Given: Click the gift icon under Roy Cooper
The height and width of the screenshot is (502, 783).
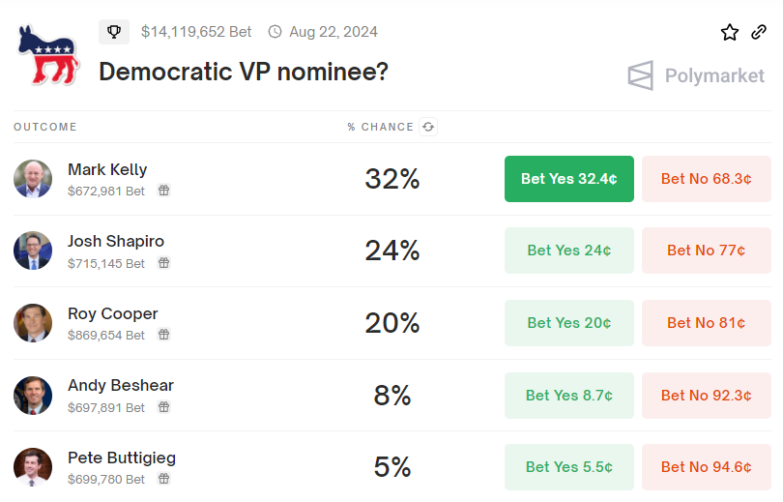Looking at the screenshot, I should [163, 334].
